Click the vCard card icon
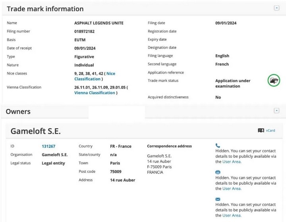Screen dimensions: 286x222 pos(261,130)
